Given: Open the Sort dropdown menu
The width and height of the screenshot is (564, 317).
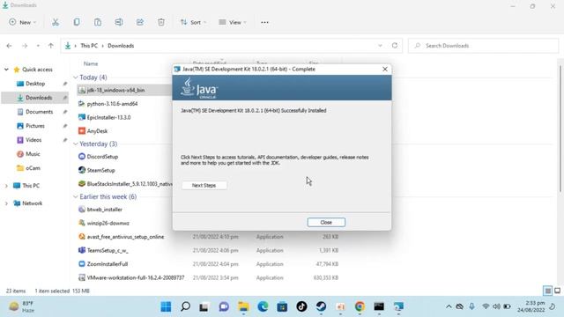Looking at the screenshot, I should (194, 22).
